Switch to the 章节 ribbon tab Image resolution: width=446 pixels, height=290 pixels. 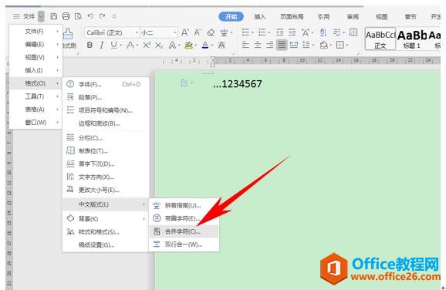coord(411,16)
